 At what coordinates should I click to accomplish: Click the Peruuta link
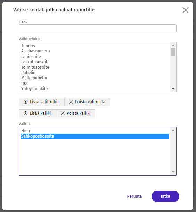click(134, 196)
